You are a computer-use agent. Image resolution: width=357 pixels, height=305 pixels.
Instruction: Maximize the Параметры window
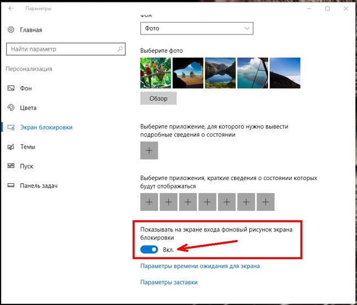click(x=327, y=8)
